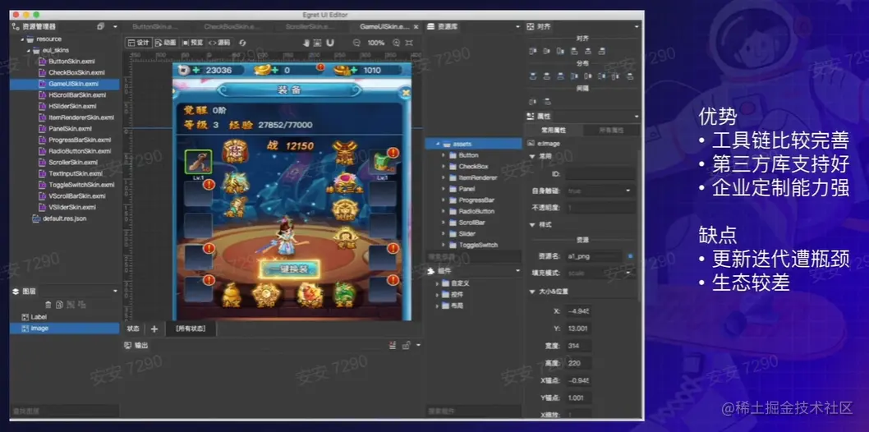This screenshot has width=869, height=432.
Task: Click the plus beside 23036 currency
Action: coord(196,71)
